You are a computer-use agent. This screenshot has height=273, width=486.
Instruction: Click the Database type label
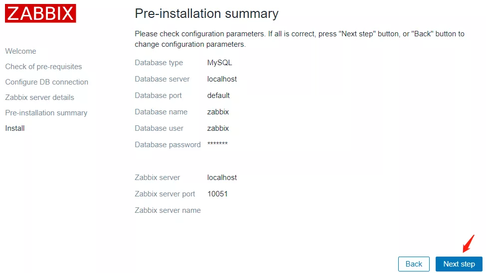(159, 63)
